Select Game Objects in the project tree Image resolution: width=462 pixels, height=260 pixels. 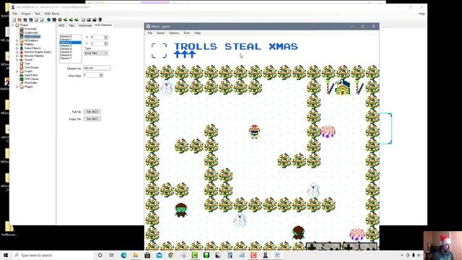(x=32, y=48)
